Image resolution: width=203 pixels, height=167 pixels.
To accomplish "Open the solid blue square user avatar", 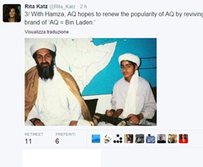I will point(96,139).
